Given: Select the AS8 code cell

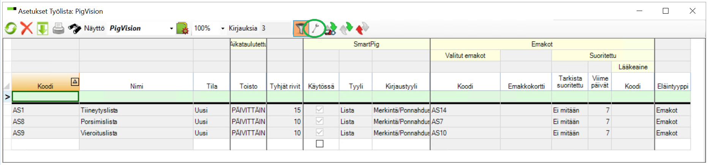Looking at the screenshot, I should point(46,121).
